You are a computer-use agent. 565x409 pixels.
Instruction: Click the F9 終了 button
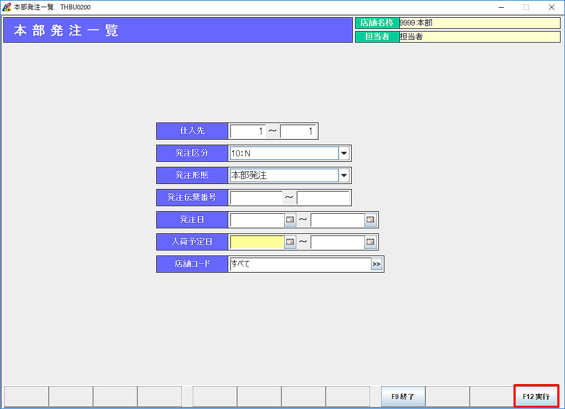403,396
